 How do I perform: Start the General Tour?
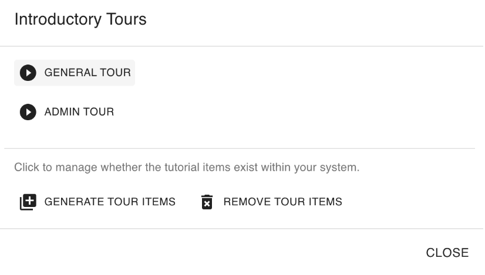click(75, 73)
